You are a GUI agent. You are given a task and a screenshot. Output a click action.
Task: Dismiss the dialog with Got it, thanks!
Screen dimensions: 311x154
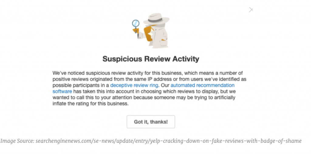point(151,122)
